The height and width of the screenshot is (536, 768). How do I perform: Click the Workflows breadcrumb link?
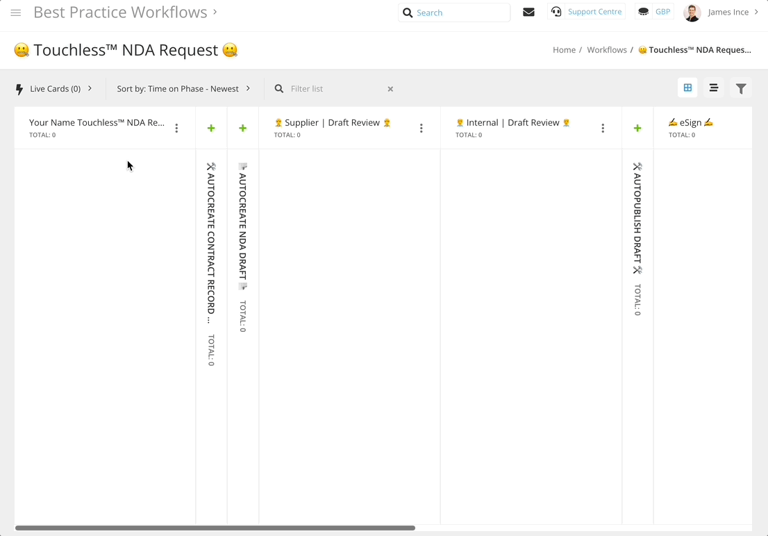(x=606, y=49)
